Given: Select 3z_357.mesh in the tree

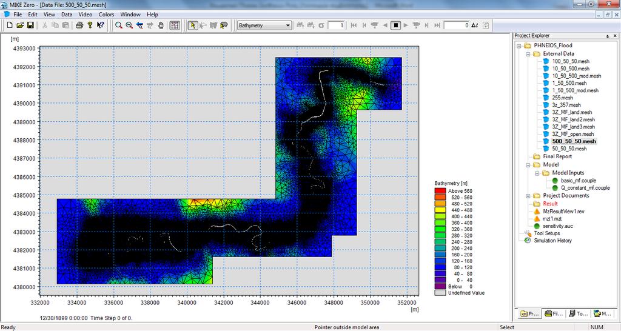Looking at the screenshot, I should coord(566,105).
